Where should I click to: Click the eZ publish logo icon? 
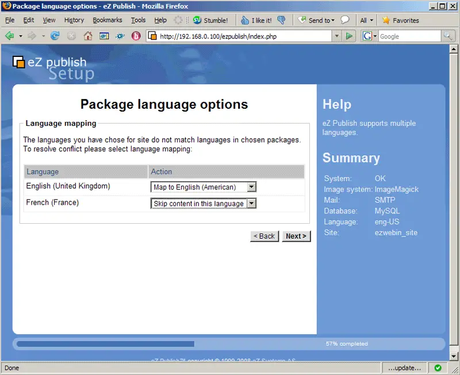pos(19,62)
